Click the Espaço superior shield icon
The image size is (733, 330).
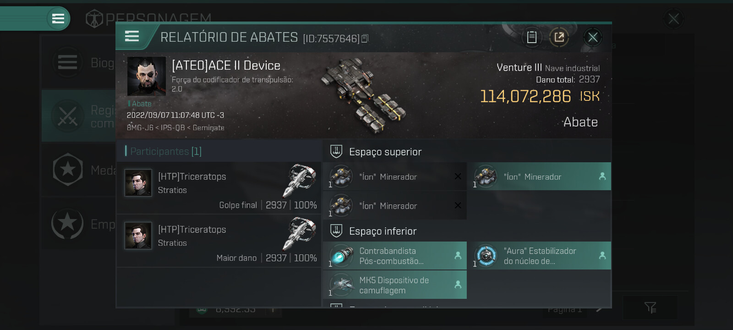(x=336, y=151)
